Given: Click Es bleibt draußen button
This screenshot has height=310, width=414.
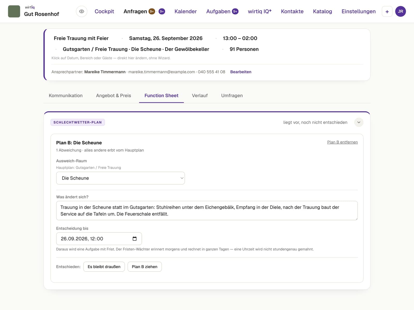Looking at the screenshot, I should (104, 267).
